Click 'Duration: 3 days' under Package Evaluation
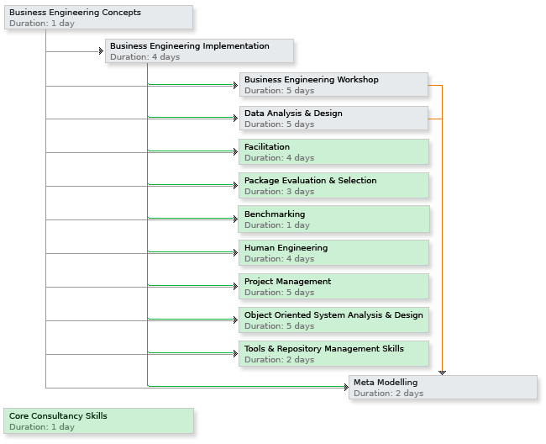The height and width of the screenshot is (444, 546). coord(279,192)
